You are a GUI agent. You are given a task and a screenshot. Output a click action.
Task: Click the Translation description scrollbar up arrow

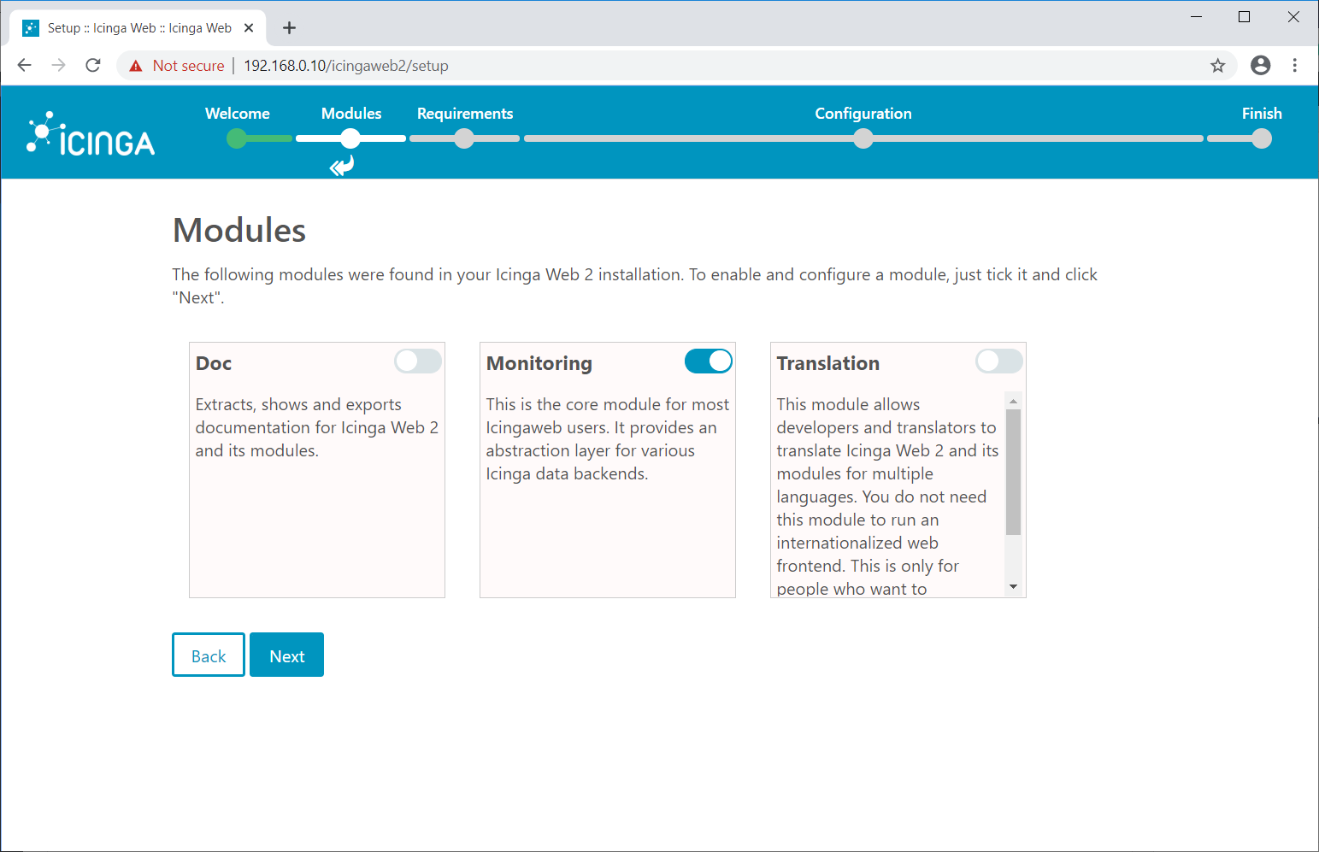(1013, 401)
